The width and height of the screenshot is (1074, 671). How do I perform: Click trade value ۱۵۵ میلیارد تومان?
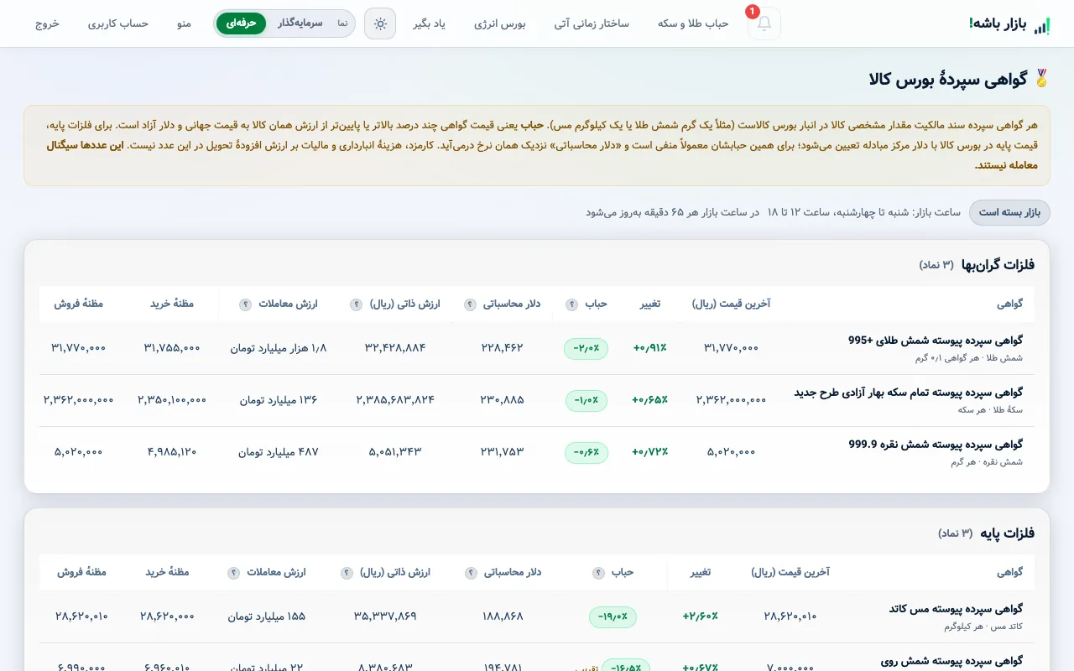pyautogui.click(x=267, y=616)
